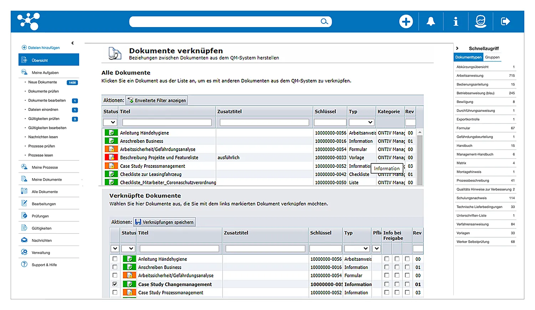Click Verknüpfungen speichern button

pos(164,222)
